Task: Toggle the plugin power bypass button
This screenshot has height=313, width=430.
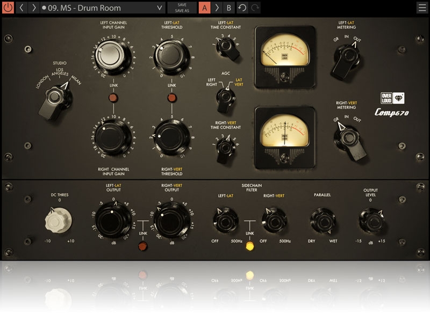Action: pyautogui.click(x=8, y=8)
